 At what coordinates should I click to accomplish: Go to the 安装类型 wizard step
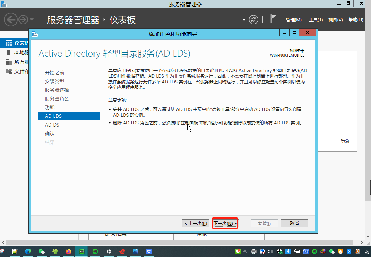point(54,82)
